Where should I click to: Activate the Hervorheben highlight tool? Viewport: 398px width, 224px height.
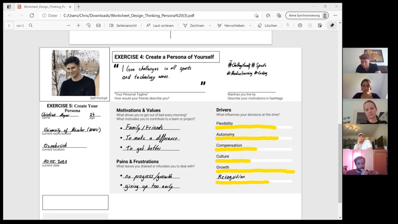pos(231,25)
